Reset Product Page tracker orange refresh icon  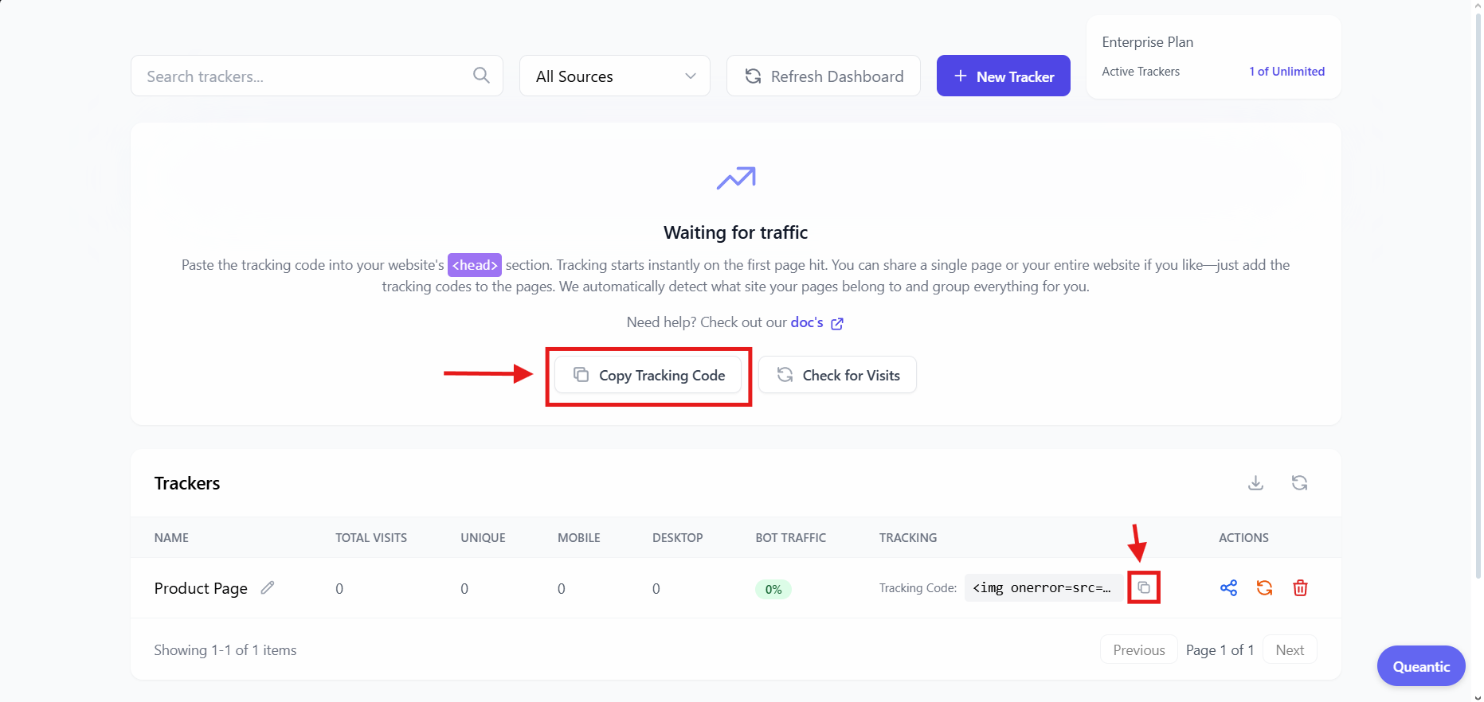click(1264, 588)
